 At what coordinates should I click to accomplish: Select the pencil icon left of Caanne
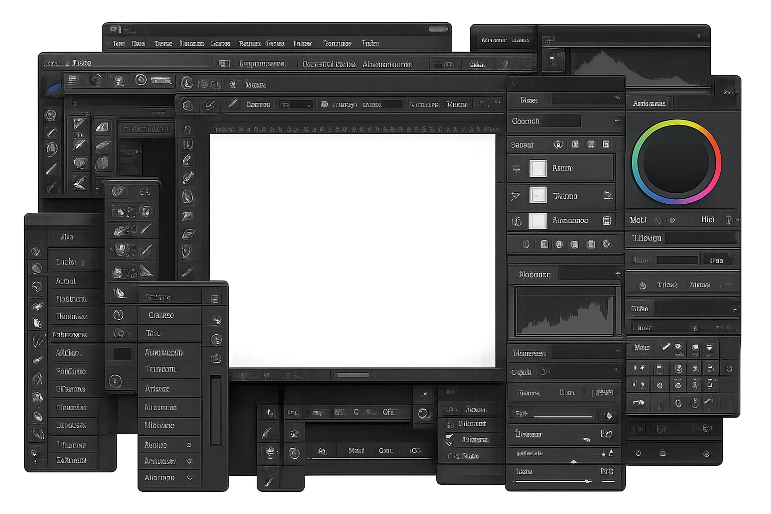pyautogui.click(x=232, y=104)
